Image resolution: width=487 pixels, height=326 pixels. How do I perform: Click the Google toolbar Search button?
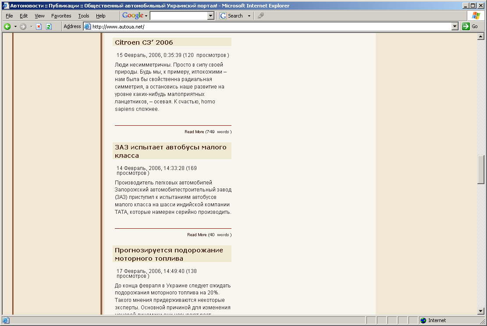231,16
